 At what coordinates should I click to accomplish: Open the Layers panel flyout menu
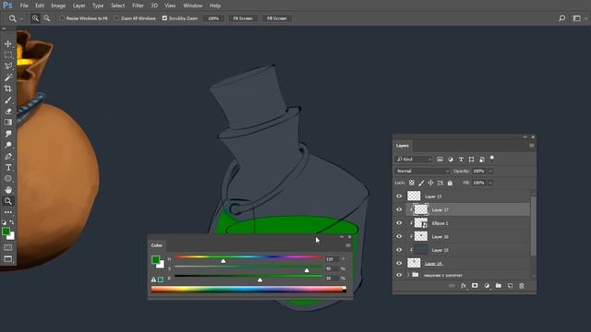click(532, 146)
